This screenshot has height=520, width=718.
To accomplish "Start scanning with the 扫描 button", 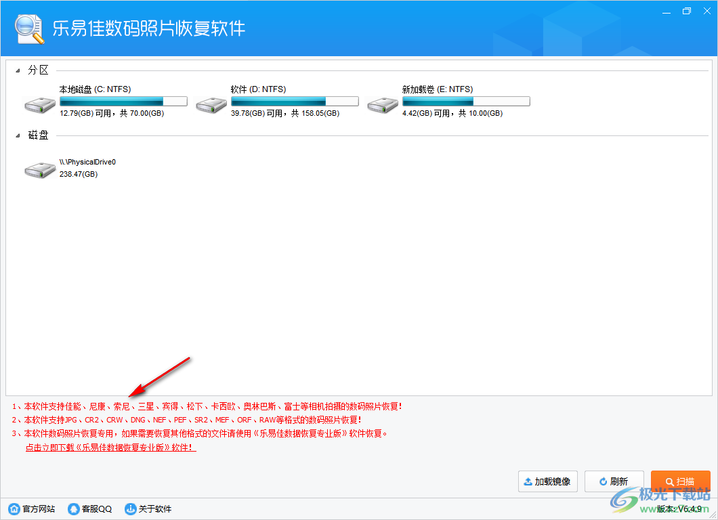I will tap(681, 481).
